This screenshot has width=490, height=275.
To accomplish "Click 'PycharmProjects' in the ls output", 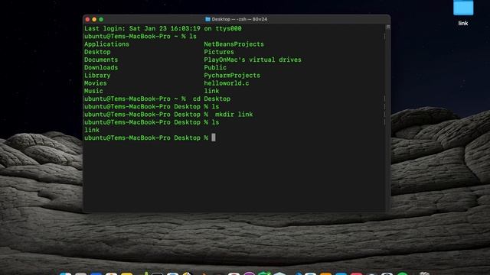I will click(232, 76).
